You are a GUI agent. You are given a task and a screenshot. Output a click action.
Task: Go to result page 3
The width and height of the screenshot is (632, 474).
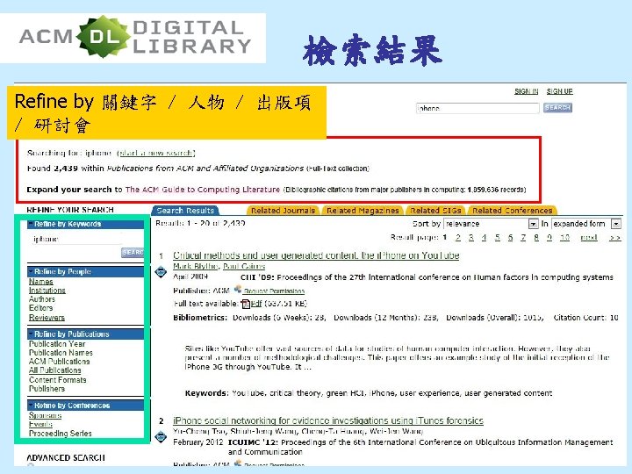(x=471, y=237)
